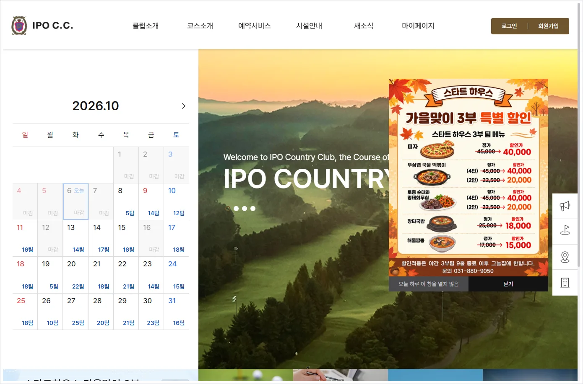Select the third slide indicator dot
583x384 pixels.
(x=245, y=209)
